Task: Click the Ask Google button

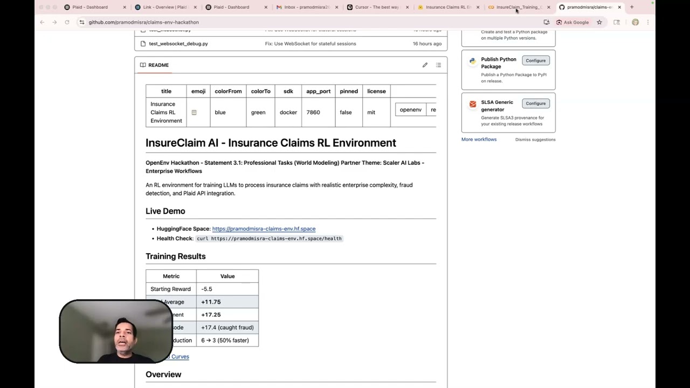Action: 572,22
